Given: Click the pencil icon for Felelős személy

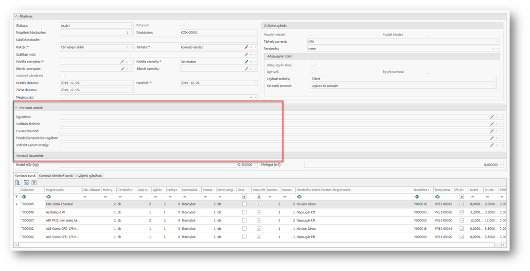Looking at the screenshot, I should click(x=247, y=62).
